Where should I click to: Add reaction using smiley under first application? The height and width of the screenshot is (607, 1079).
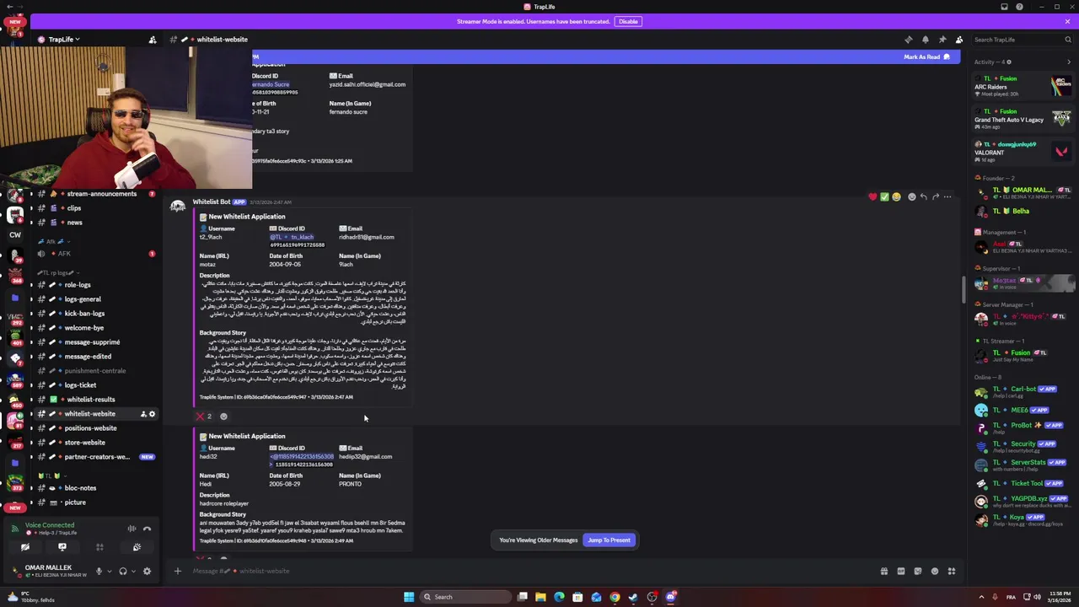click(x=223, y=416)
